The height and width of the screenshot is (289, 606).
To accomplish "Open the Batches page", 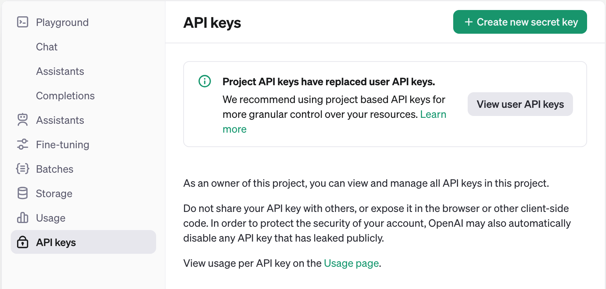I will [55, 169].
